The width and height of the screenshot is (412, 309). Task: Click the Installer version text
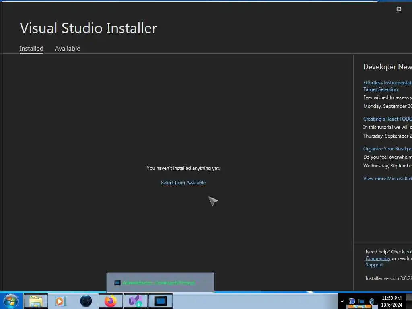point(389,278)
